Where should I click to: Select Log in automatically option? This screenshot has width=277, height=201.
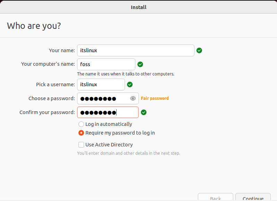point(81,124)
